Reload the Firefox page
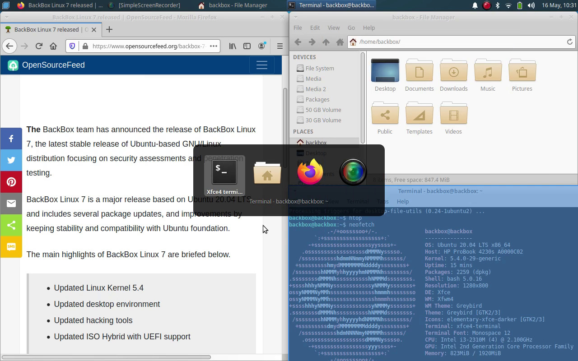The width and height of the screenshot is (578, 361). pos(39,46)
